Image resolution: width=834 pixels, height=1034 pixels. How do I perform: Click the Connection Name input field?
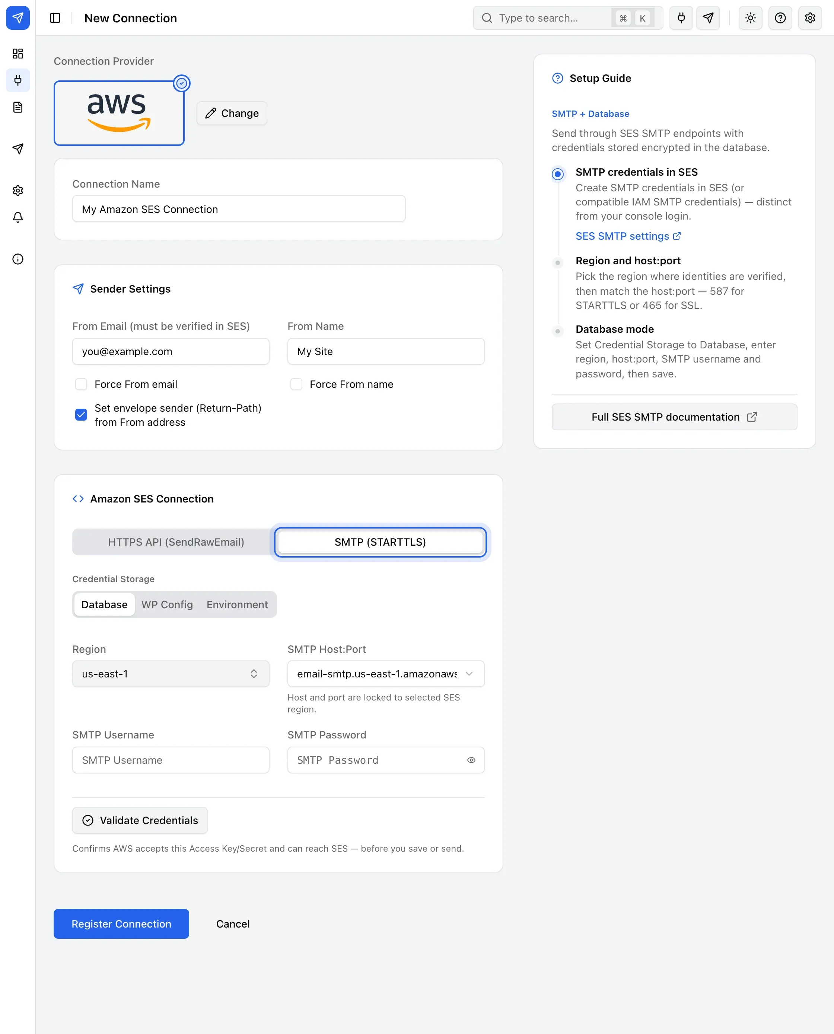[239, 209]
